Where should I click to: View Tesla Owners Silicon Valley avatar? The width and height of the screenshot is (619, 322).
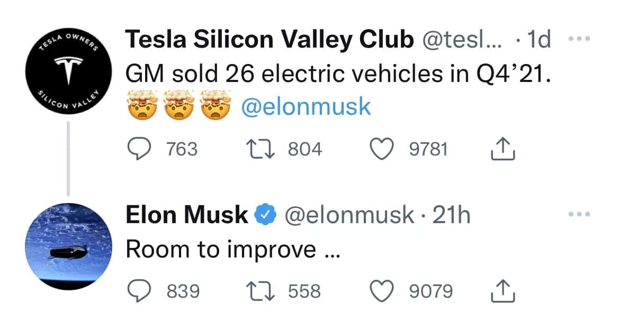click(69, 71)
